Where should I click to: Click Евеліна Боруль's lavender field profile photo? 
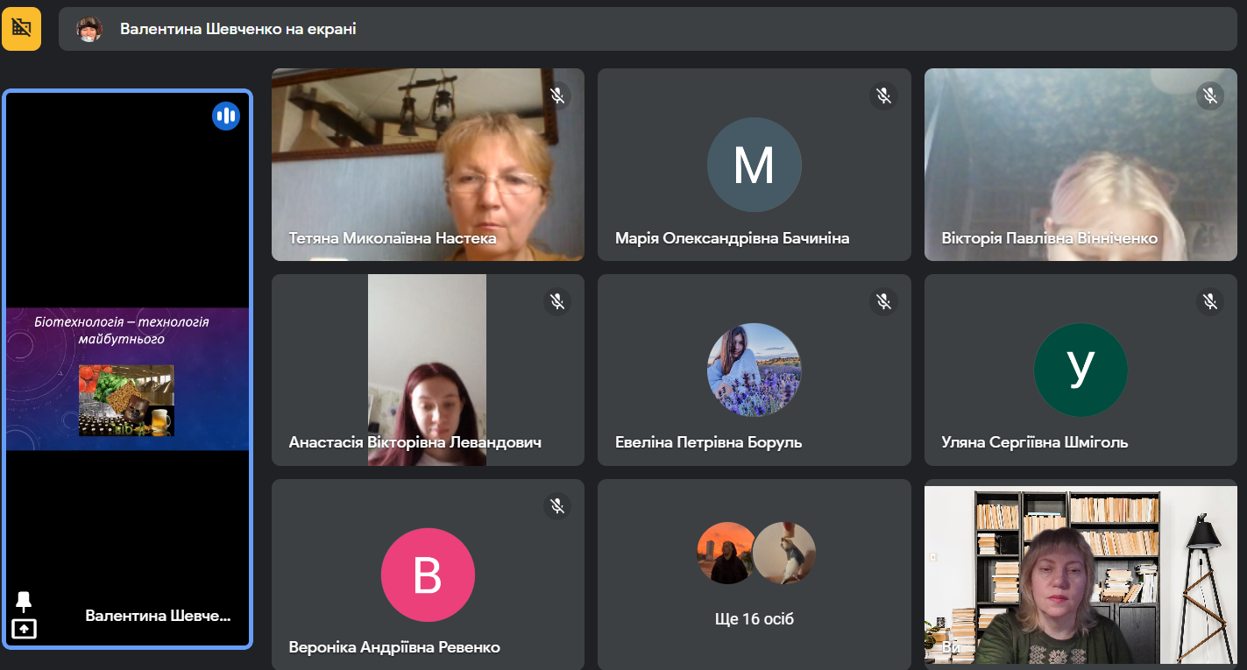[x=754, y=370]
